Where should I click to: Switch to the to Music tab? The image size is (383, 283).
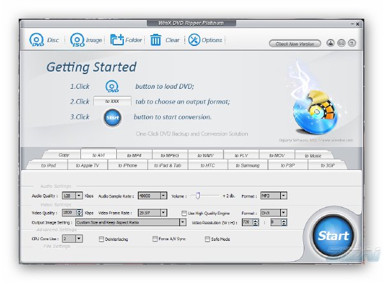313,155
